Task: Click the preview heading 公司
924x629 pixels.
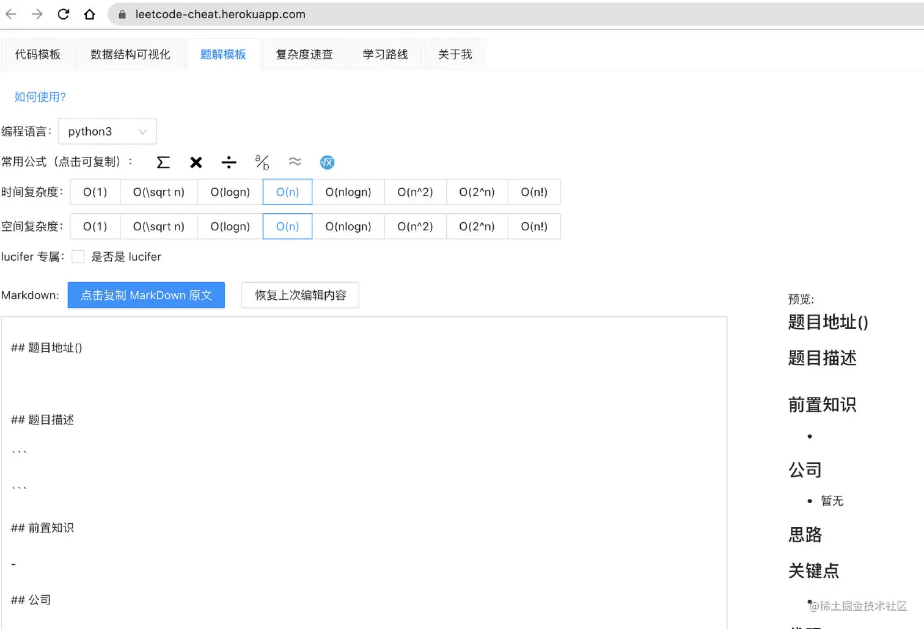Action: tap(805, 470)
